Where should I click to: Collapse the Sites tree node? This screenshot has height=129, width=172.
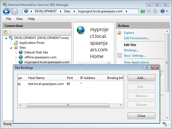coord(11,48)
